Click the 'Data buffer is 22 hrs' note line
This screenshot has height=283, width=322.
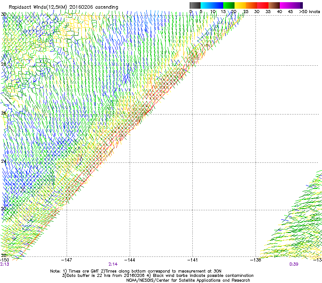point(158,276)
